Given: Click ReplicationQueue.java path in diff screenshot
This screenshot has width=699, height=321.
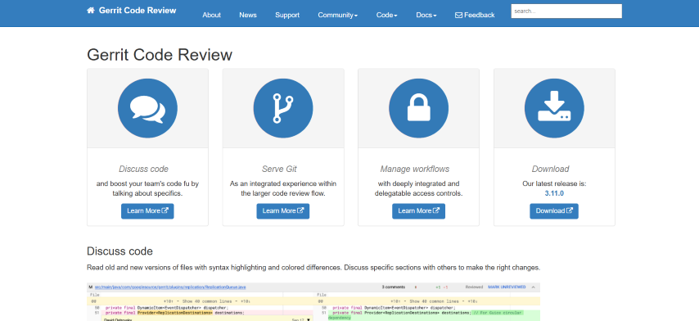Looking at the screenshot, I should (x=170, y=287).
